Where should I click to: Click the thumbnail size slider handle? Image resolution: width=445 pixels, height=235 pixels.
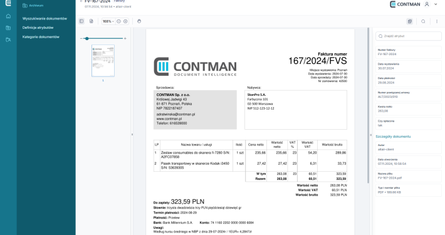(x=87, y=38)
